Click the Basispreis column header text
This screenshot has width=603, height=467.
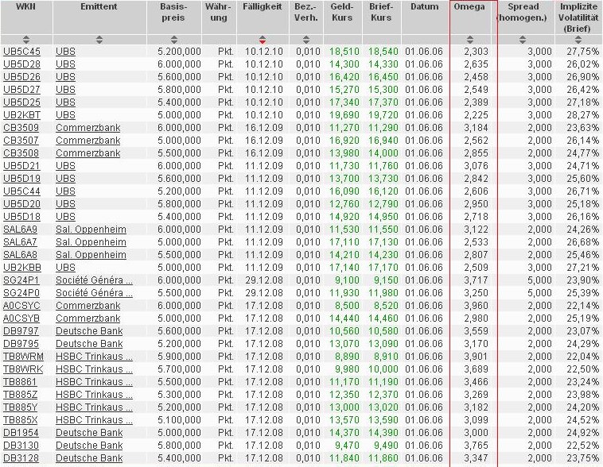[173, 12]
